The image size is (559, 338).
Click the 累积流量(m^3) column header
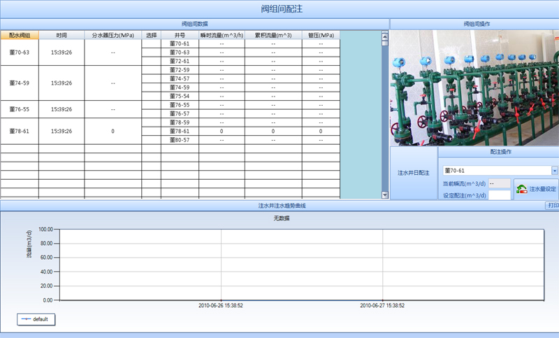click(273, 34)
